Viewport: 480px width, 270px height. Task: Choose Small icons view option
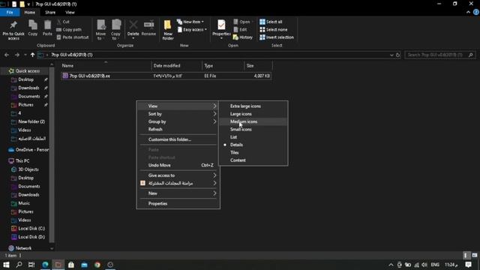[x=253, y=130]
